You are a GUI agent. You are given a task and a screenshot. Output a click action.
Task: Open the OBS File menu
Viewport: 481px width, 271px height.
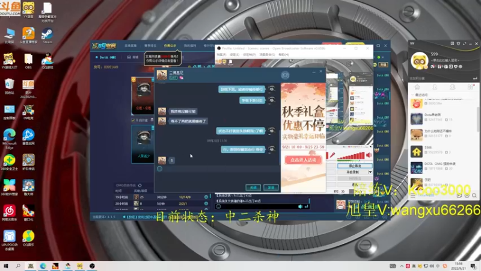(221, 55)
